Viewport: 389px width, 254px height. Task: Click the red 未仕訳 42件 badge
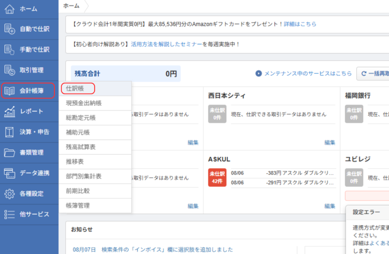[217, 177]
